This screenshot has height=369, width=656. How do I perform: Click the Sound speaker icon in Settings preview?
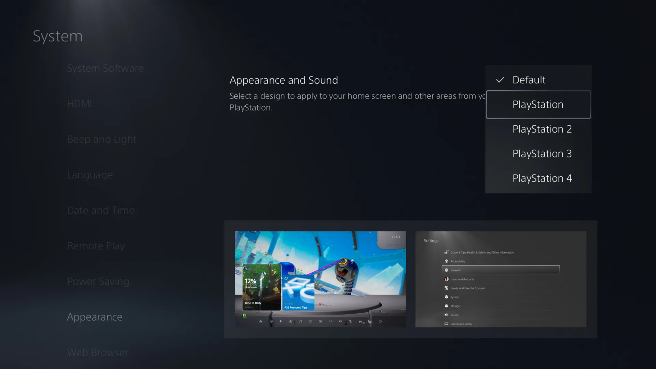447,315
